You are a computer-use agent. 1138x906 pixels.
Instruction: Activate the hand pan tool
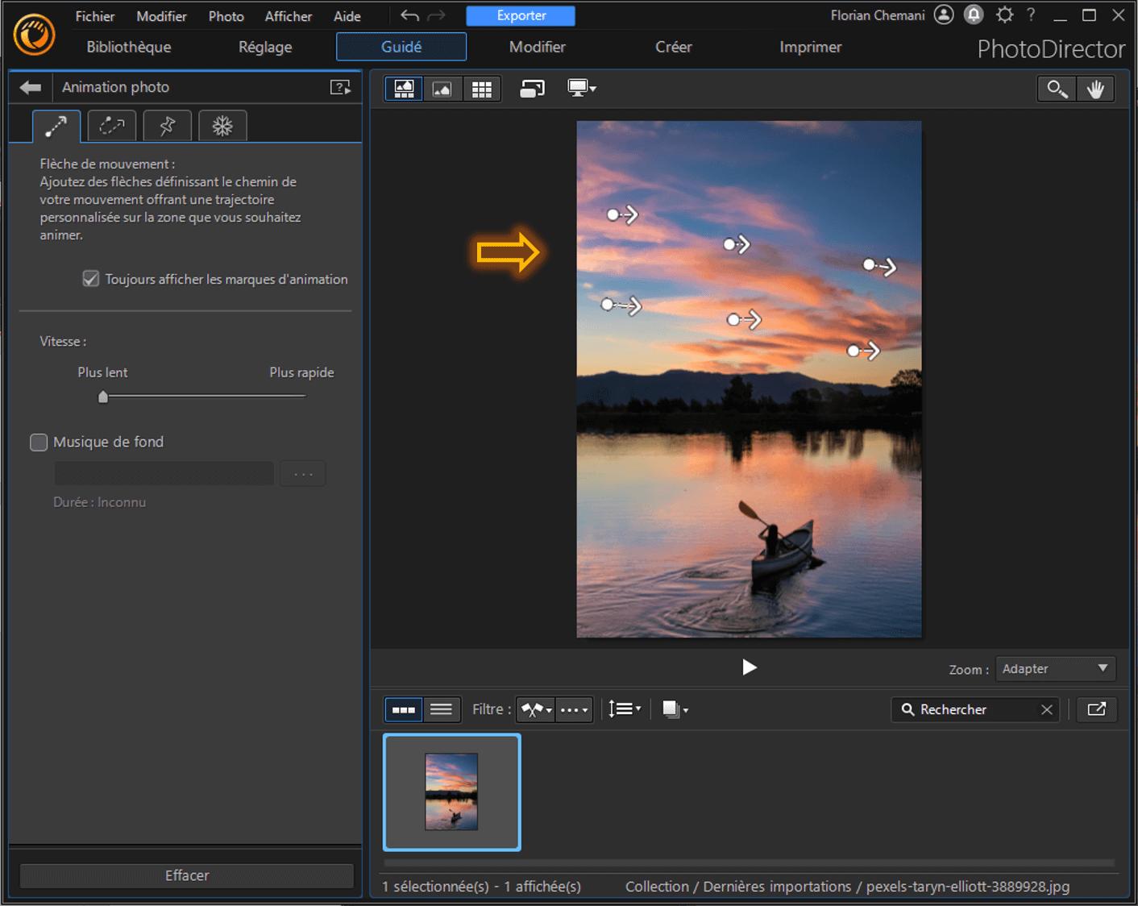pos(1094,89)
